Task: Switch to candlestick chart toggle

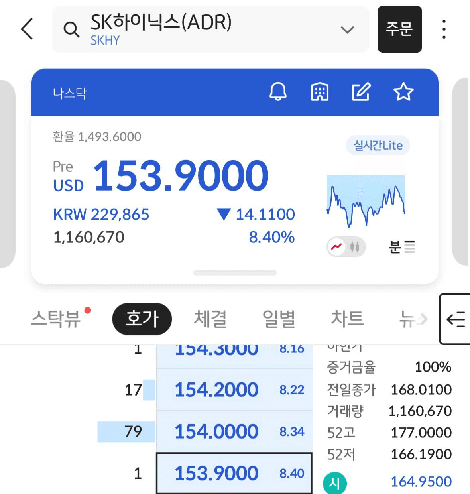Action: (x=355, y=247)
